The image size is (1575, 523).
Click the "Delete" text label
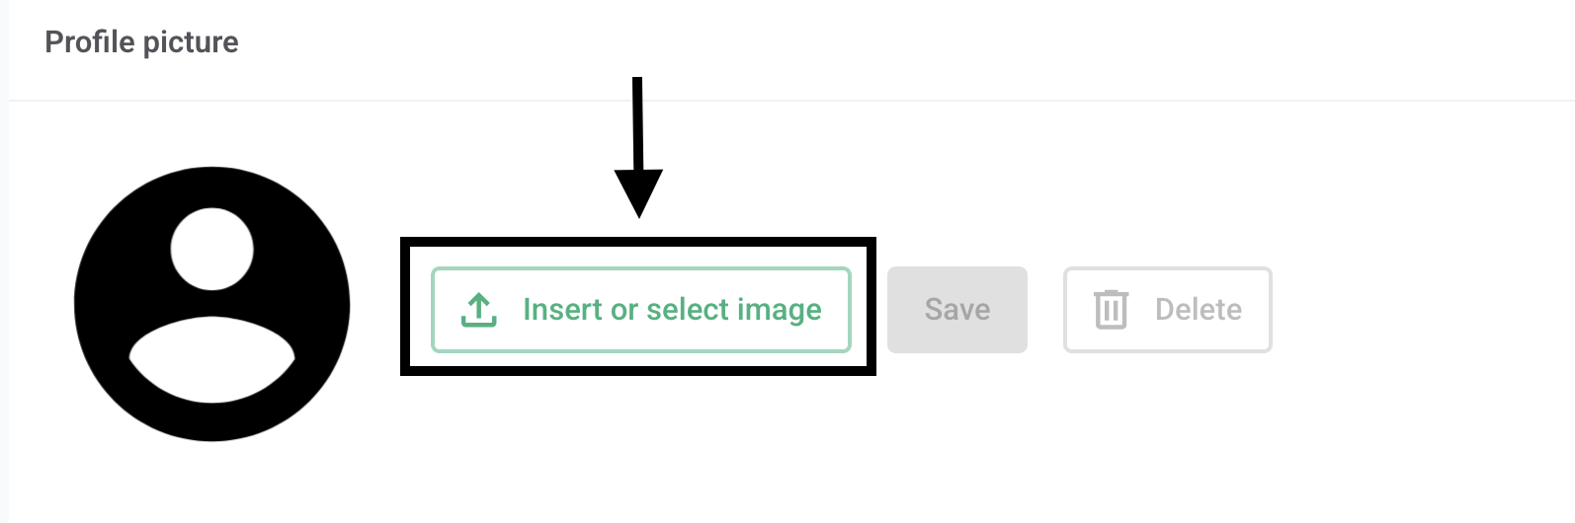click(1198, 310)
